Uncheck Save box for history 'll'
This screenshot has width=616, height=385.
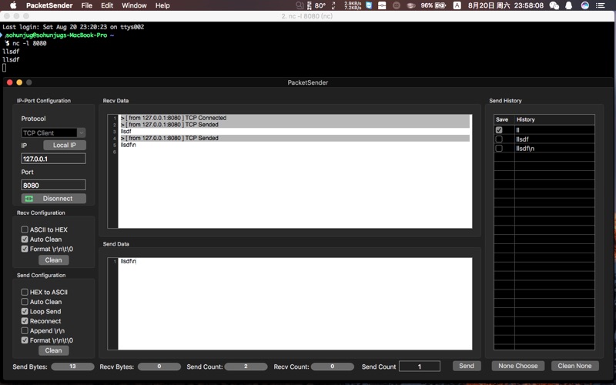point(499,129)
